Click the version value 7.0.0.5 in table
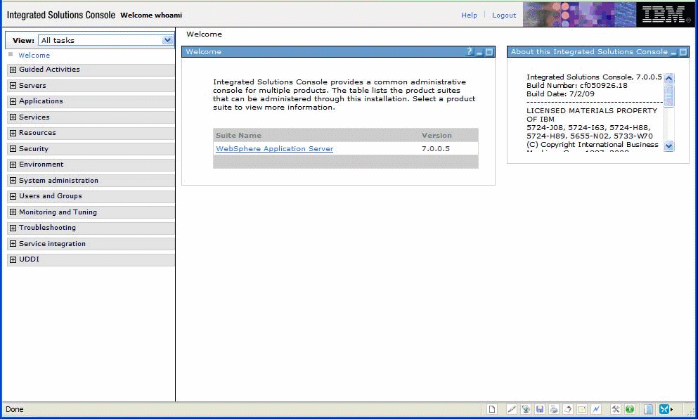This screenshot has width=698, height=419. pyautogui.click(x=436, y=149)
